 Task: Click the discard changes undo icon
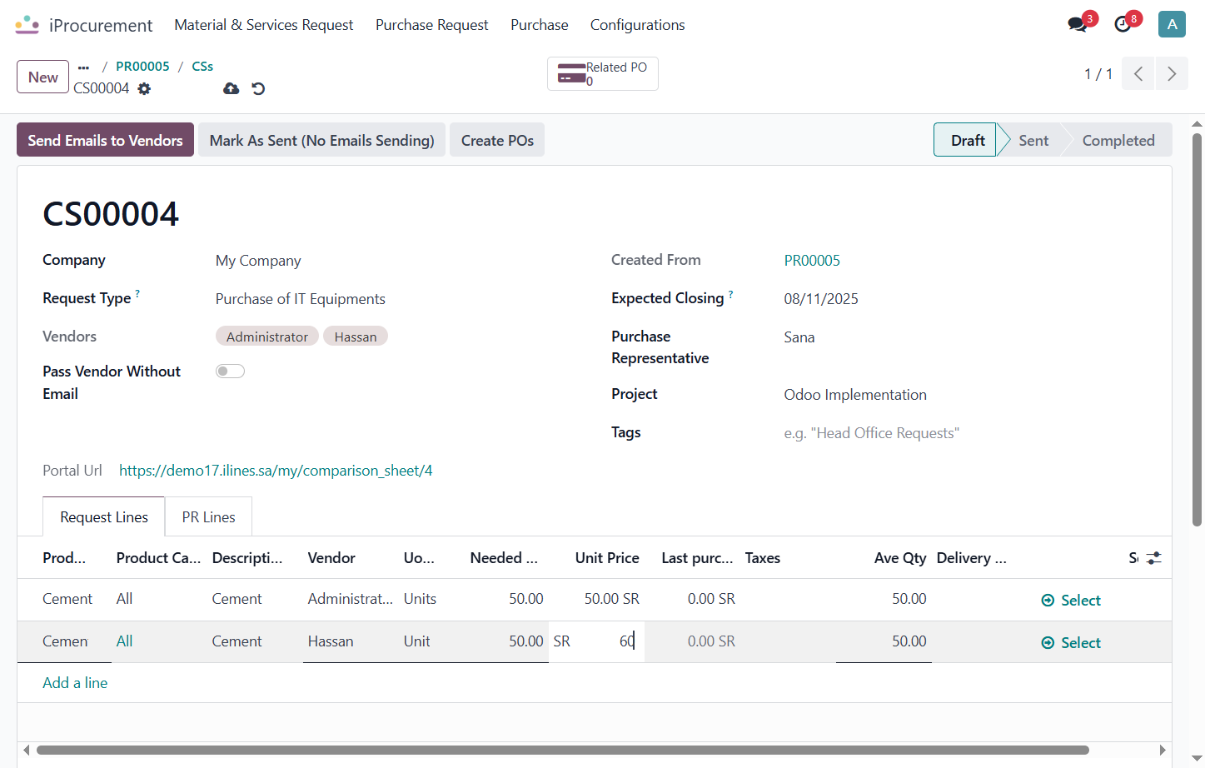click(258, 88)
